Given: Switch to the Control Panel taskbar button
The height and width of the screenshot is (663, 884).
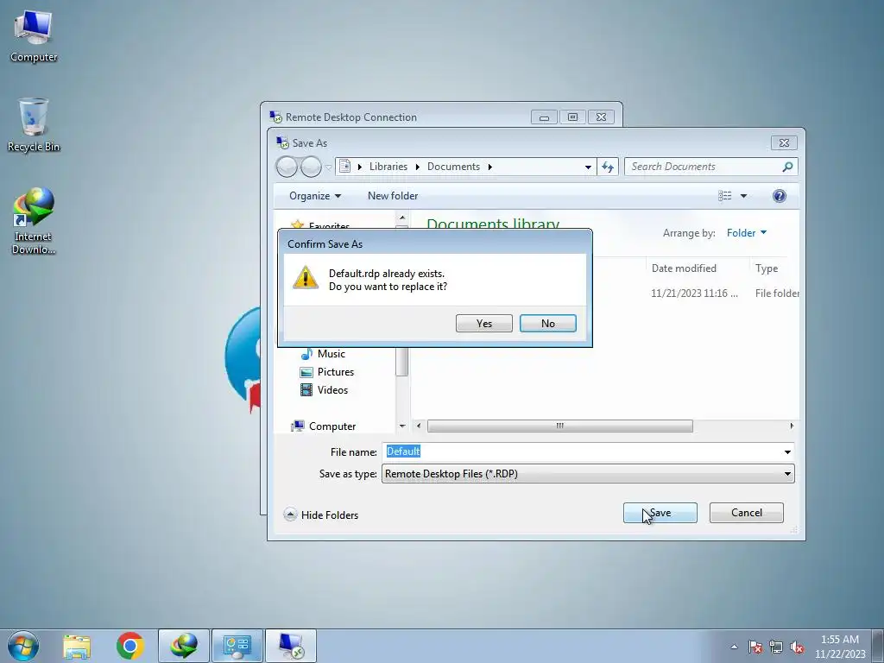Looking at the screenshot, I should click(x=237, y=646).
